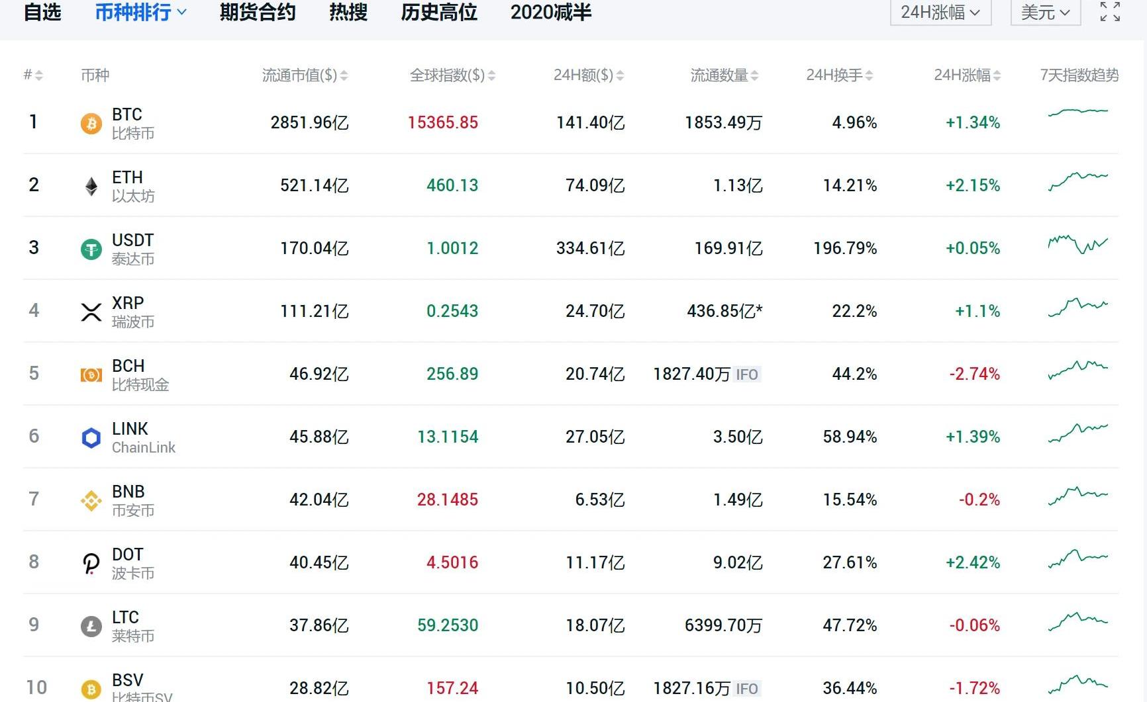Image resolution: width=1147 pixels, height=702 pixels.
Task: Switch to the 期货合约 tab
Action: (258, 12)
